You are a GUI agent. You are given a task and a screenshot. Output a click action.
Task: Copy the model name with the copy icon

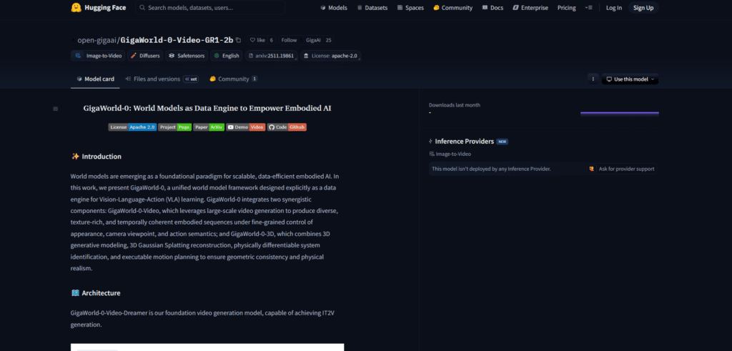tap(239, 40)
